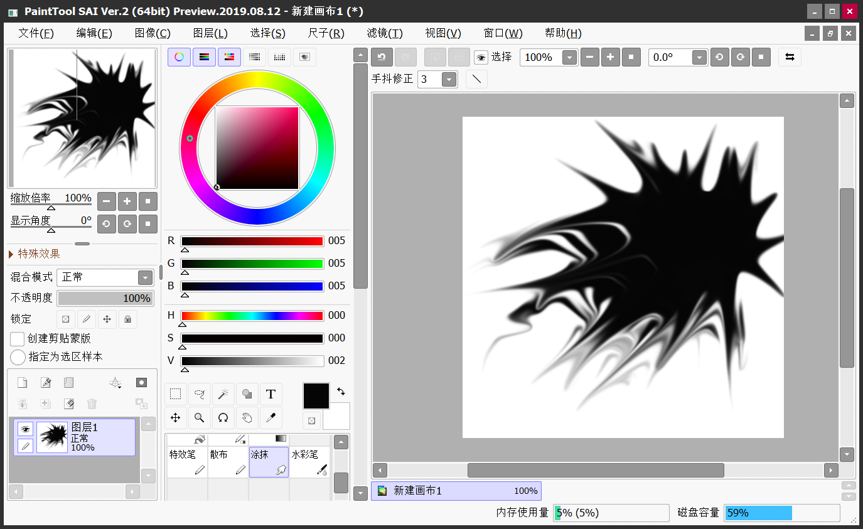The image size is (863, 529).
Task: Merge layer down icon in layer panel
Action: [x=22, y=403]
